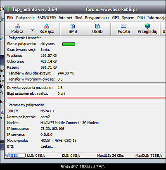166x170 pixels.
Task: Expand the dropdown arrow next to Połącz
Action: coord(33,30)
